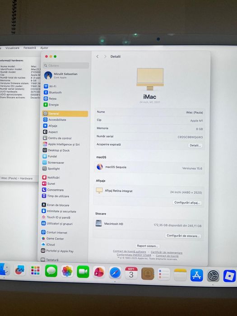Viewport: 237px width, 316px height.
Task: Open FaceTime from the Dock
Action: [83, 272]
